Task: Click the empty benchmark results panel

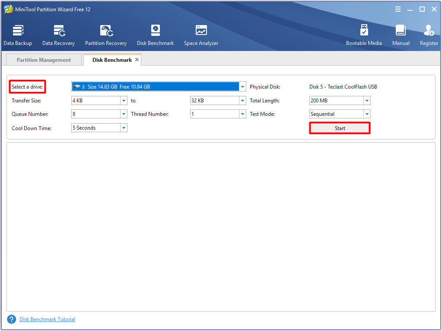Action: [221, 227]
